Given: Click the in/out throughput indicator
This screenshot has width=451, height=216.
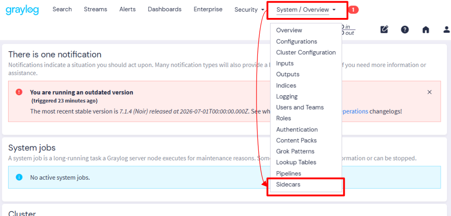Looking at the screenshot, I should [x=348, y=30].
